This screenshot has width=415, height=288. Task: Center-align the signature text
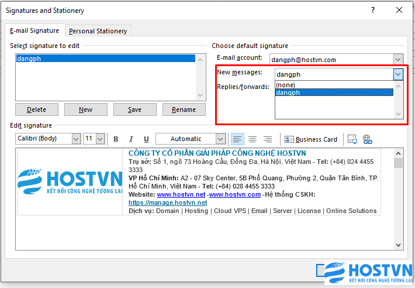click(x=253, y=139)
